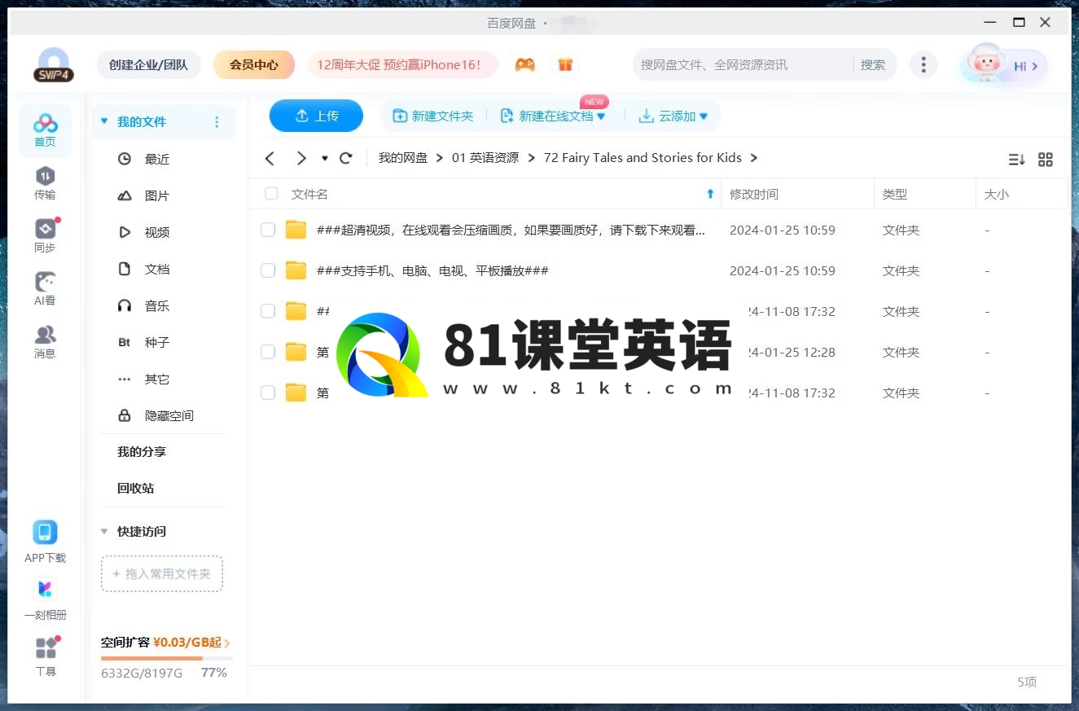The width and height of the screenshot is (1079, 711).
Task: Click the blue 上传 upload button
Action: [316, 116]
